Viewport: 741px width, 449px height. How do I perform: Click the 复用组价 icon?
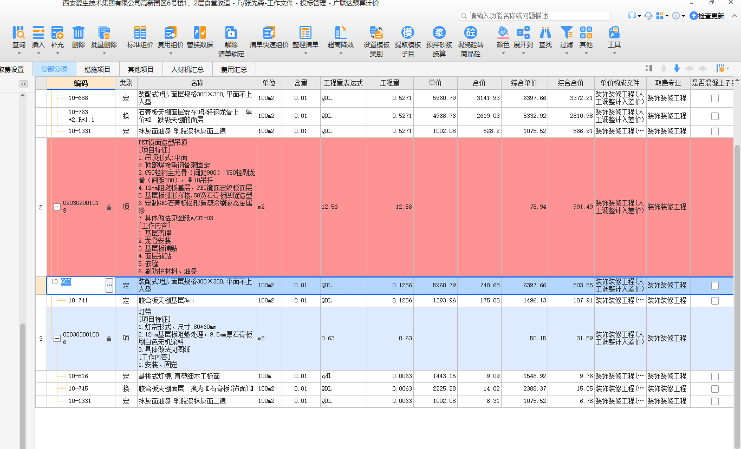pyautogui.click(x=171, y=32)
